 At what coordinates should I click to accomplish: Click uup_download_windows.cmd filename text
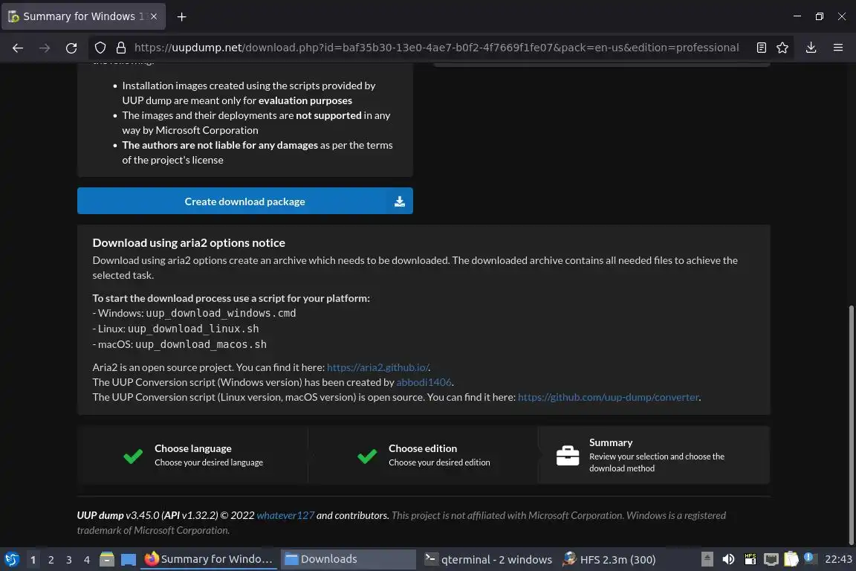pyautogui.click(x=221, y=313)
